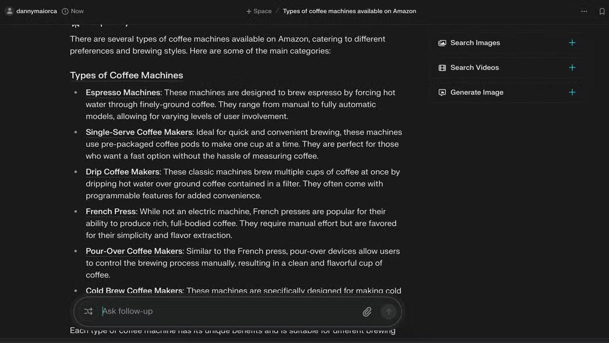
Task: Open the three-dot more options menu
Action: click(x=584, y=11)
